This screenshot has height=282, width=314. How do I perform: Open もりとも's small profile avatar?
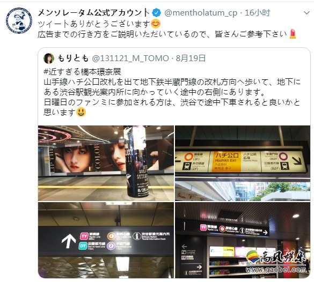coord(49,58)
